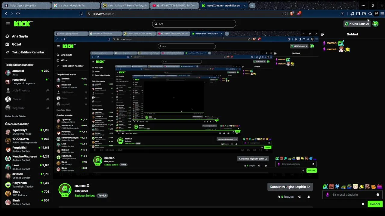Open offline Closer channel
Screen dimensions: 385x216
[x=27, y=99]
